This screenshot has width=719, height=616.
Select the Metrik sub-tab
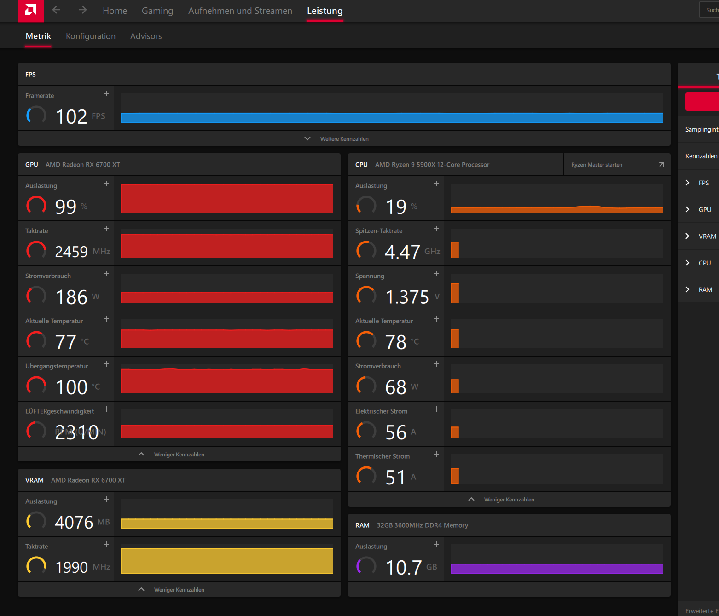coord(38,36)
